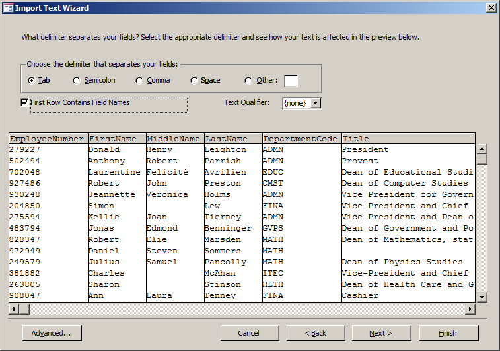Image resolution: width=500 pixels, height=351 pixels.
Task: Click first name Donald
Action: tap(104, 149)
